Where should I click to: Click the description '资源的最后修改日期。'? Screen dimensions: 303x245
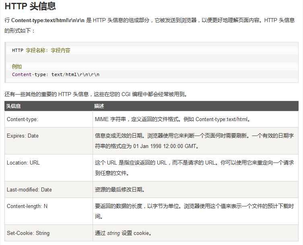[x=120, y=190]
